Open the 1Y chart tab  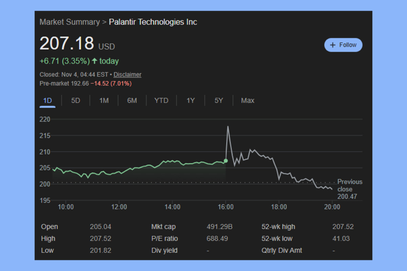pyautogui.click(x=190, y=100)
